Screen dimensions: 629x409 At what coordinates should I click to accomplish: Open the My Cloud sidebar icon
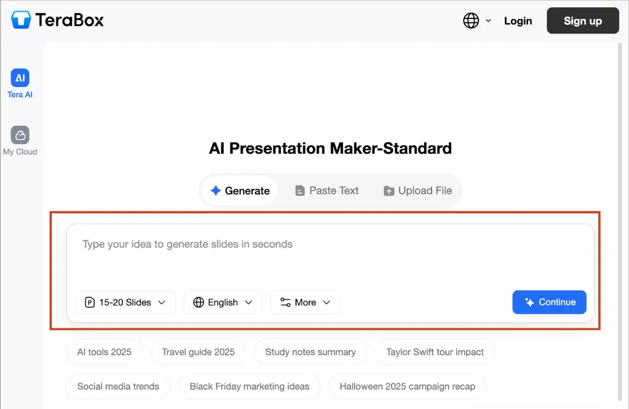coord(20,135)
